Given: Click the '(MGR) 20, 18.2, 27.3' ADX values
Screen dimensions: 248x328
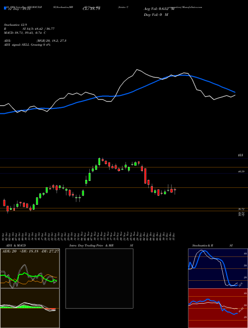Looking at the screenshot, I should pos(52,41).
